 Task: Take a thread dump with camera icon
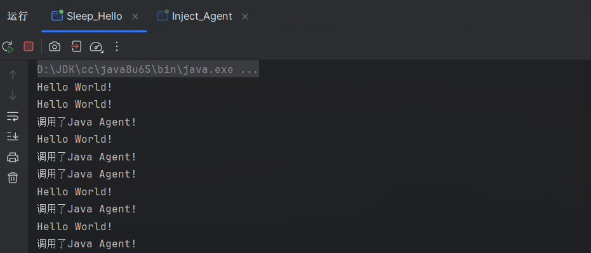coord(55,46)
